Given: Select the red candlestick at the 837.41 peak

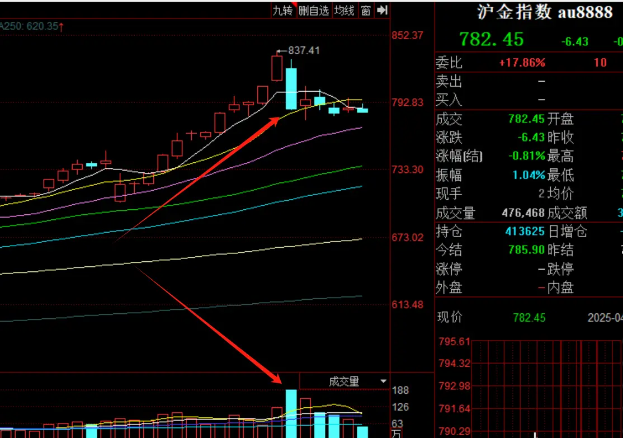Looking at the screenshot, I should [x=277, y=68].
